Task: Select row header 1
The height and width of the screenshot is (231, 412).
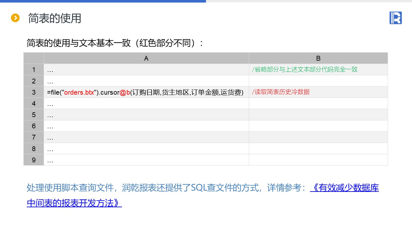Action: point(33,70)
